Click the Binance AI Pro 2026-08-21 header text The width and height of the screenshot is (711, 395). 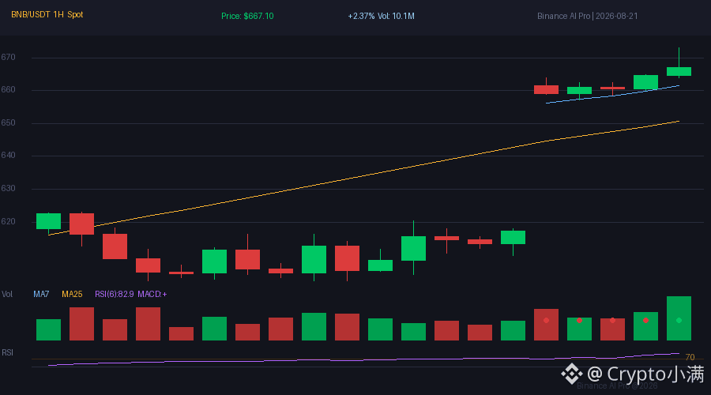[587, 16]
